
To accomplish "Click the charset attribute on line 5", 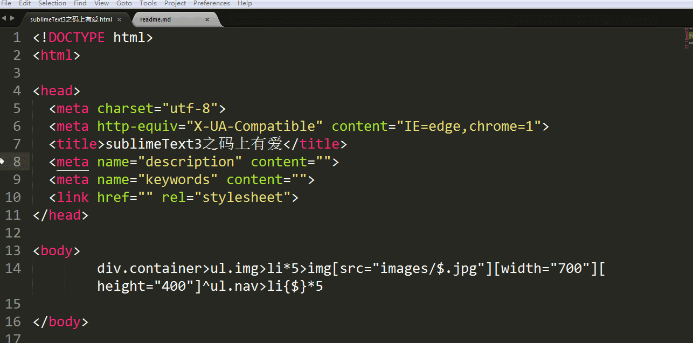I will (x=125, y=108).
